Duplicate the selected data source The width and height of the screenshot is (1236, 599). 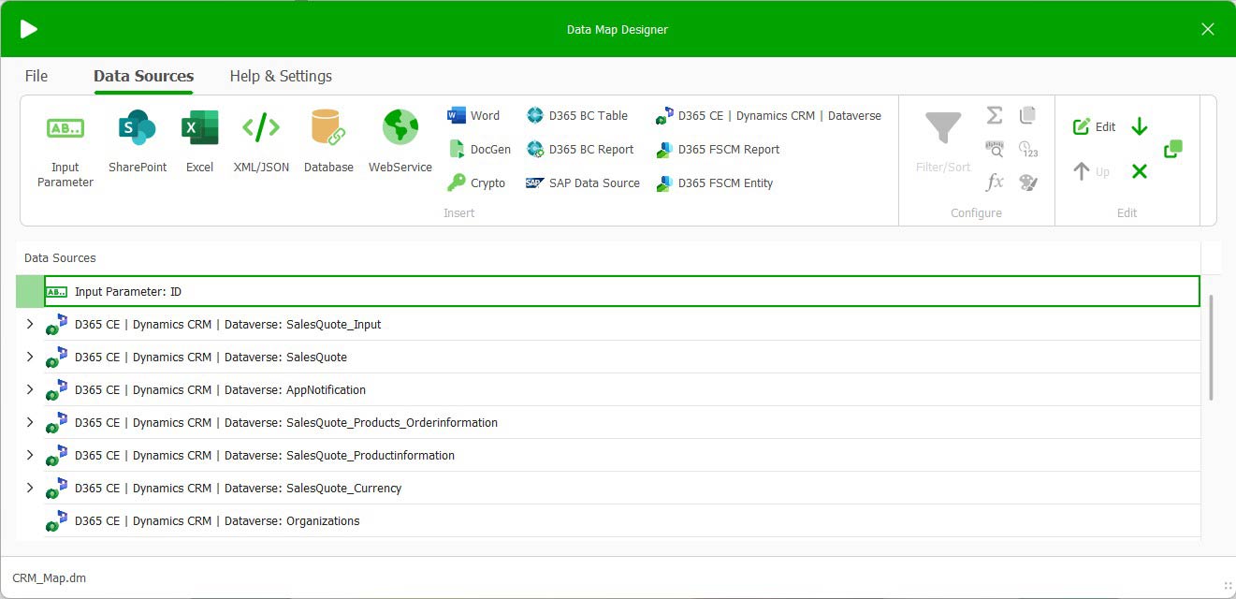pyautogui.click(x=1173, y=149)
